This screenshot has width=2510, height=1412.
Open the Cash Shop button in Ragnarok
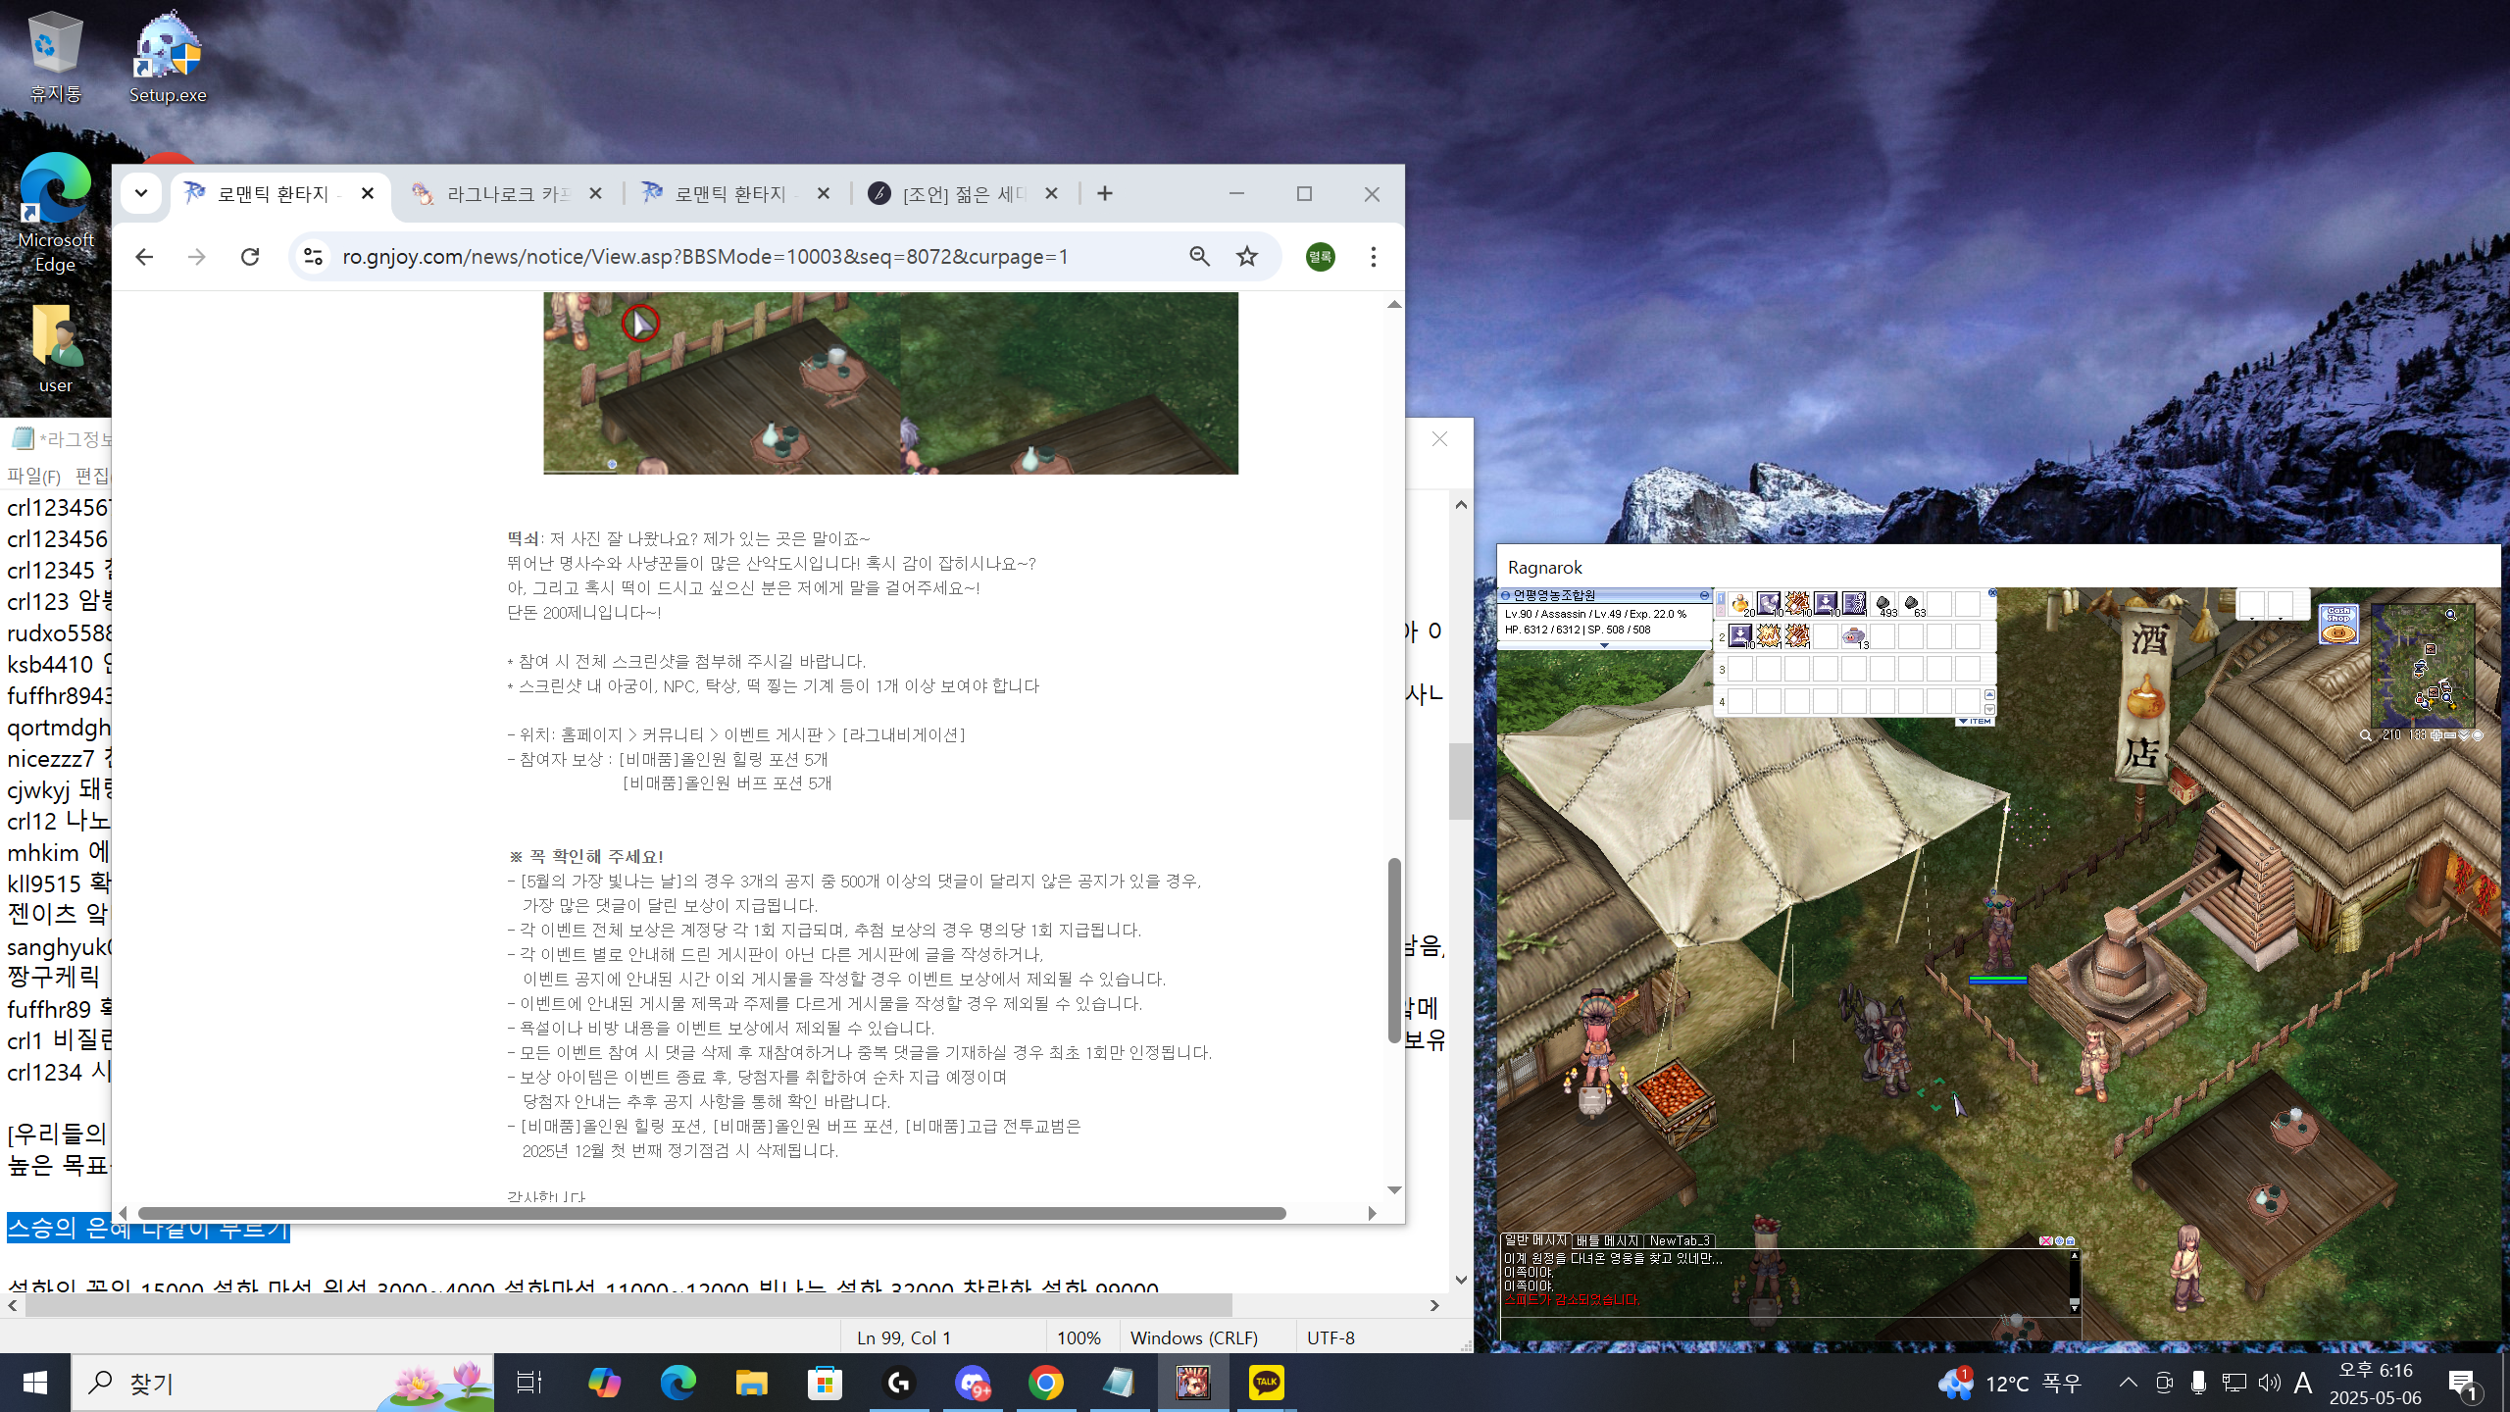coord(2339,624)
